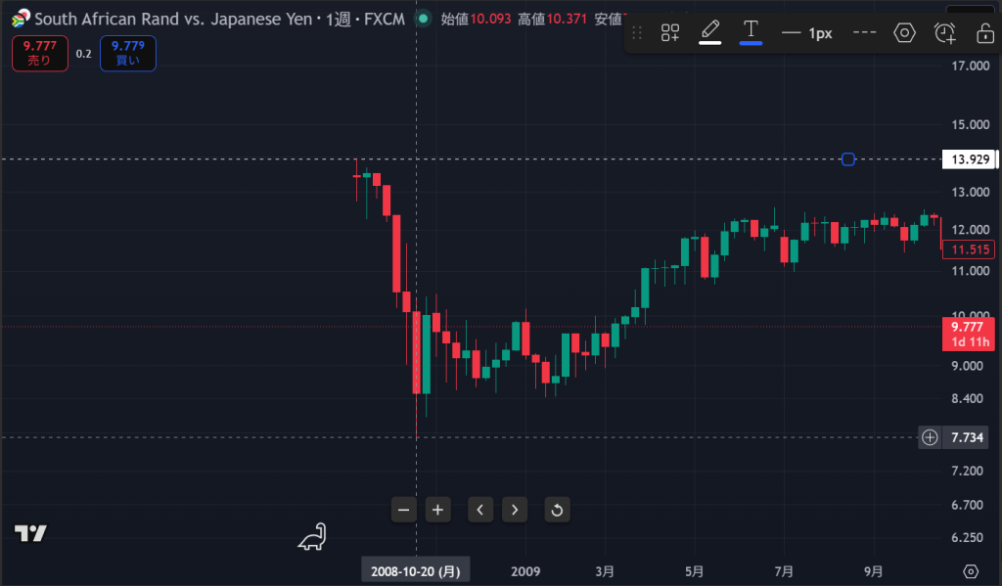Image resolution: width=1002 pixels, height=586 pixels.
Task: Click the 9.777 sell button
Action: pos(39,53)
